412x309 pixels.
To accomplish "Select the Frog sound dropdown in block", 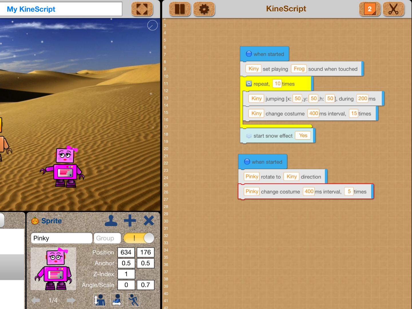I will point(299,69).
